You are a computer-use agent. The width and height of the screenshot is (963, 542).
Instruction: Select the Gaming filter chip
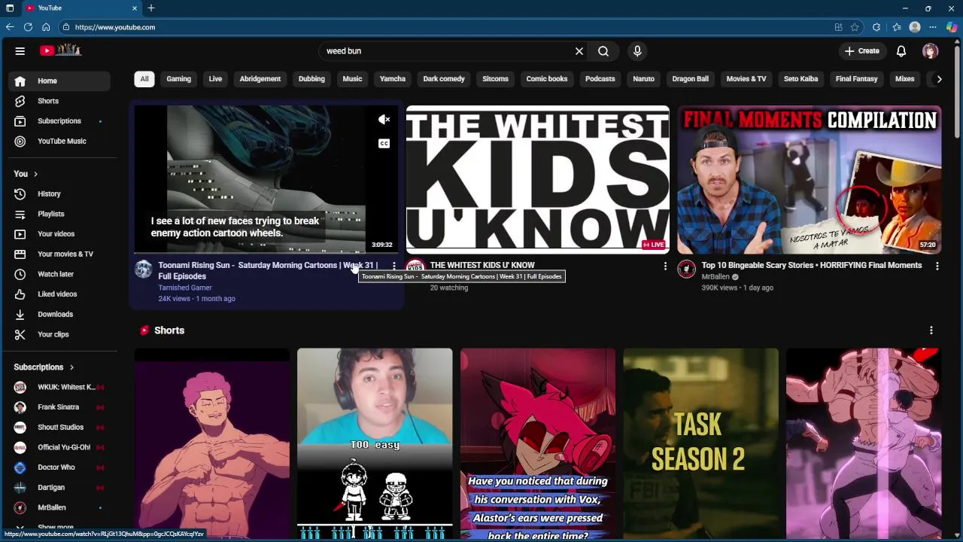coord(178,79)
